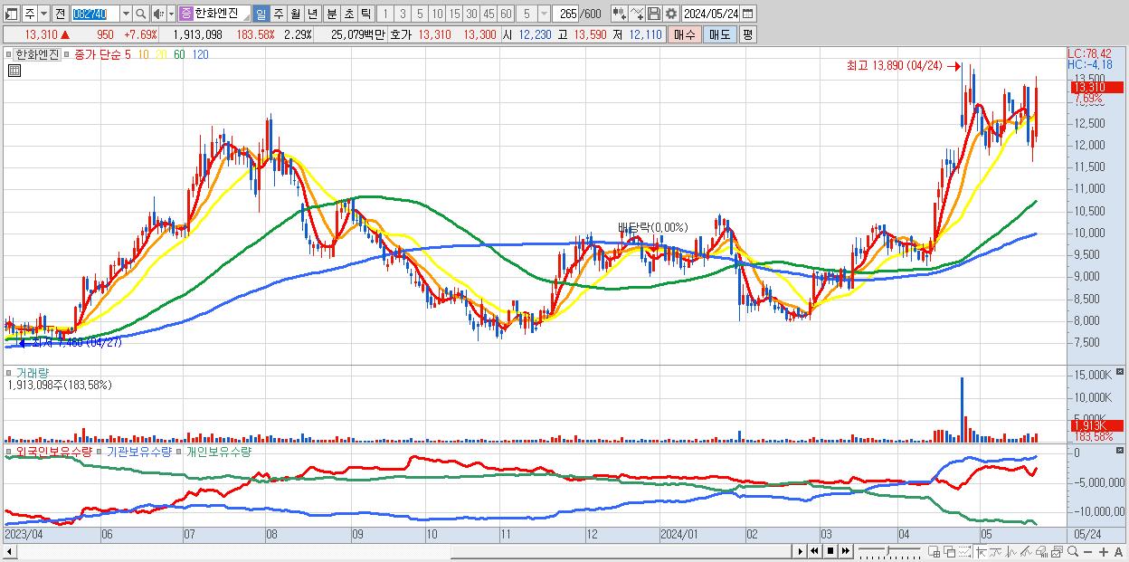Click the speaker sound icon
Viewport: 1129px width, 562px height.
[x=157, y=14]
